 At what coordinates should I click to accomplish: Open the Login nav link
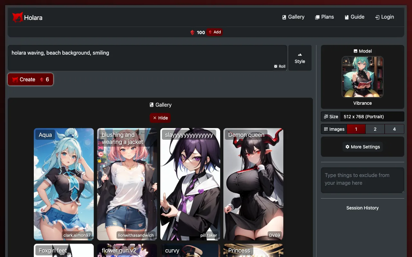[385, 17]
